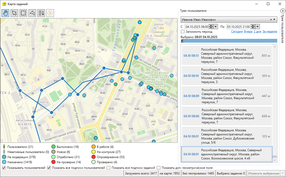
Task: Enable the Запомнить период checkbox
Action: pos(183,32)
